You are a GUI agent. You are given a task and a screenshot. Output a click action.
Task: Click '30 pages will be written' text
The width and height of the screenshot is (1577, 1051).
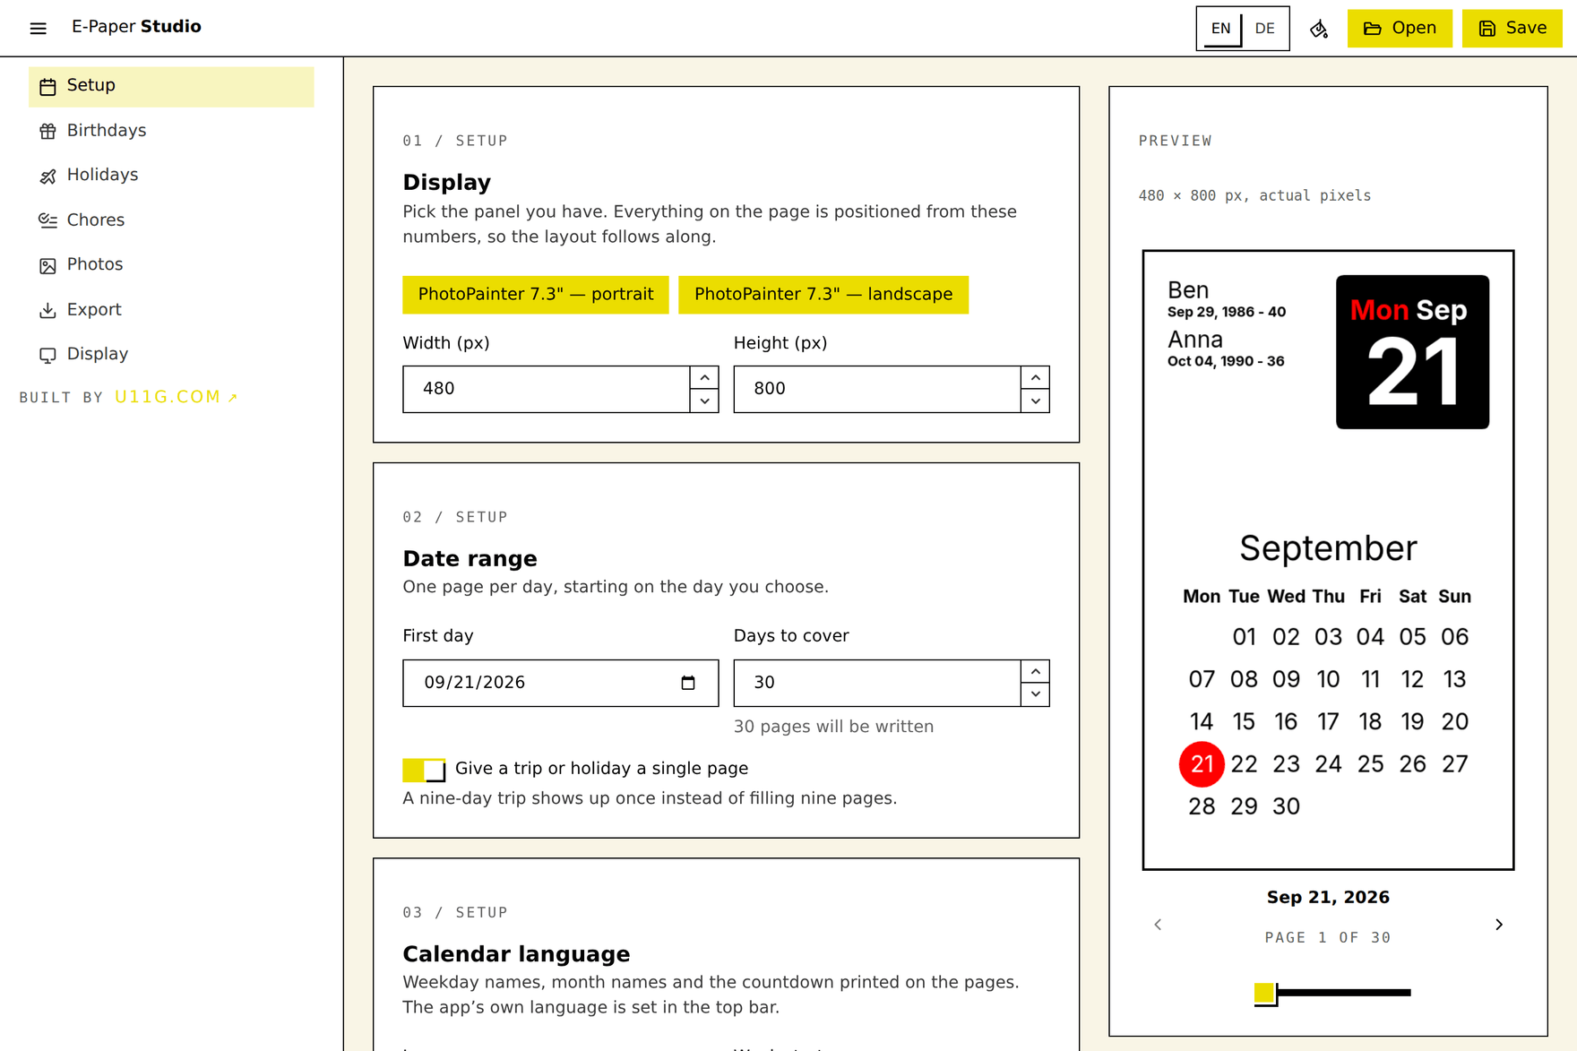(x=833, y=727)
